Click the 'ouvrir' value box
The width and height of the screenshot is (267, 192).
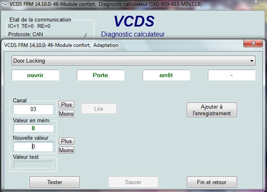(x=35, y=75)
